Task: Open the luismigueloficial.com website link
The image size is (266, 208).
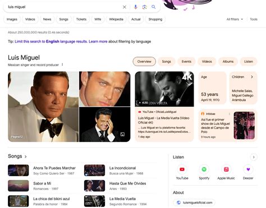Action: click(194, 202)
